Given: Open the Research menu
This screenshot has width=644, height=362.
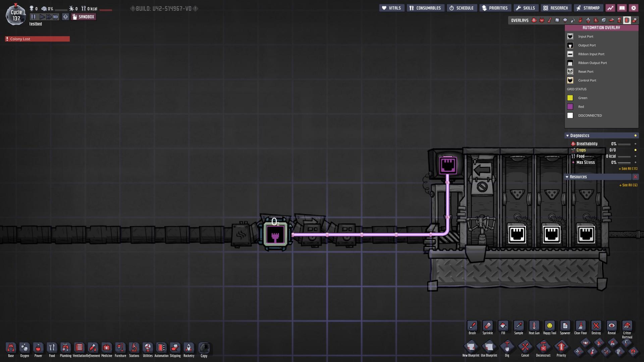Looking at the screenshot, I should click(555, 8).
